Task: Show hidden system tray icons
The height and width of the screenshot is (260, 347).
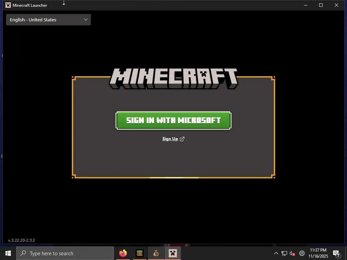Action: (x=276, y=253)
